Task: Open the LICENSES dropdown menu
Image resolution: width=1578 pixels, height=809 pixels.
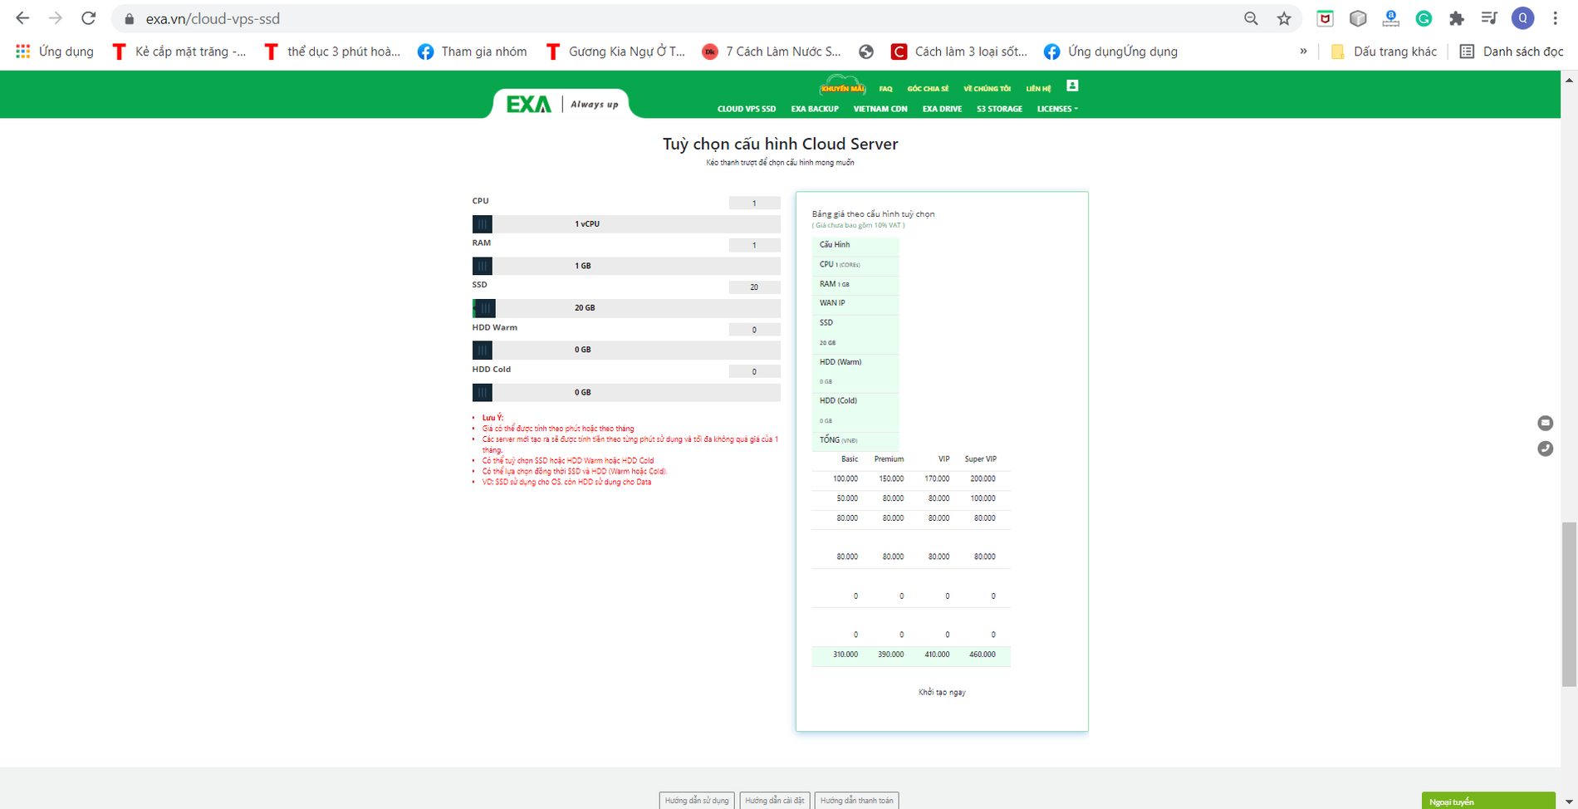Action: (1056, 109)
